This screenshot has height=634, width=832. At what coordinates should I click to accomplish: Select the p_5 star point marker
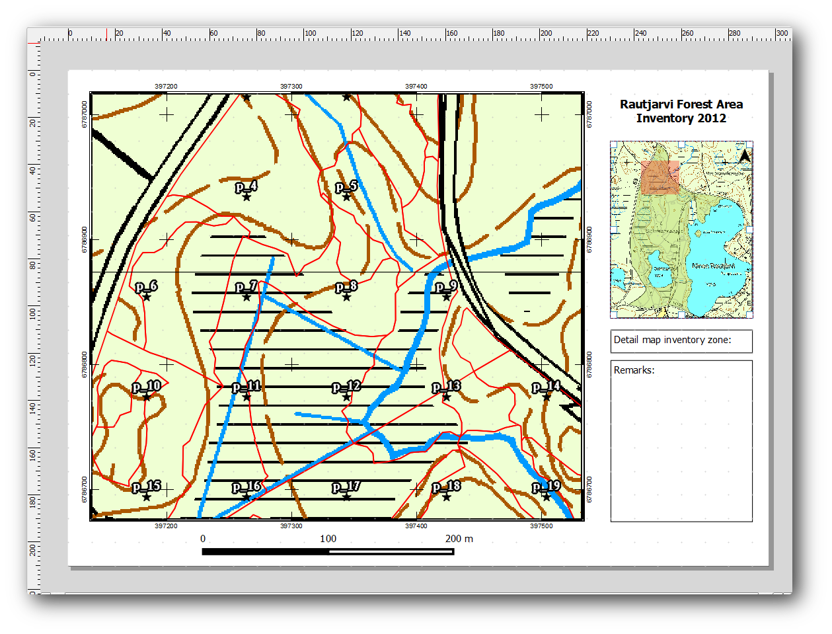346,197
